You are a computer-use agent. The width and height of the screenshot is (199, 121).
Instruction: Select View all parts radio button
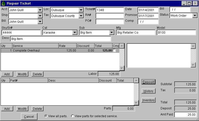click(x=46, y=116)
